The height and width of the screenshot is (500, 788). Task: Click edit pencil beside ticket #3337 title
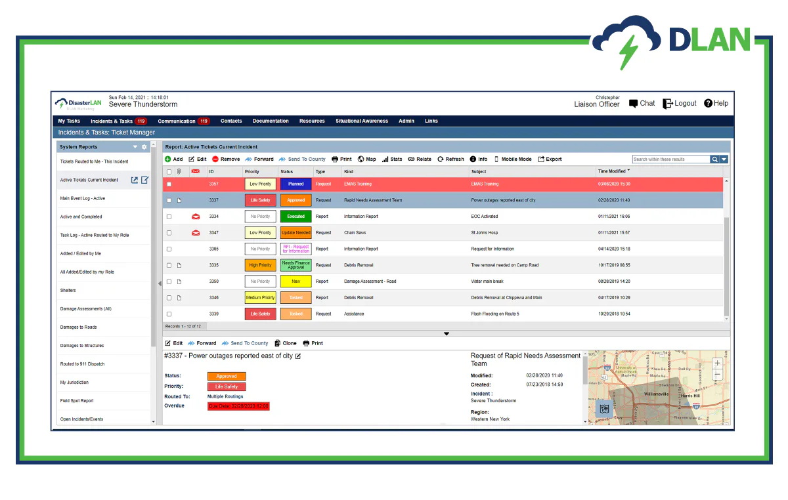[x=298, y=356]
